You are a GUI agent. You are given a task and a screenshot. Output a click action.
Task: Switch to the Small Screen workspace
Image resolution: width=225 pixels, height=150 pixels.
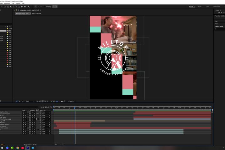point(217,7)
